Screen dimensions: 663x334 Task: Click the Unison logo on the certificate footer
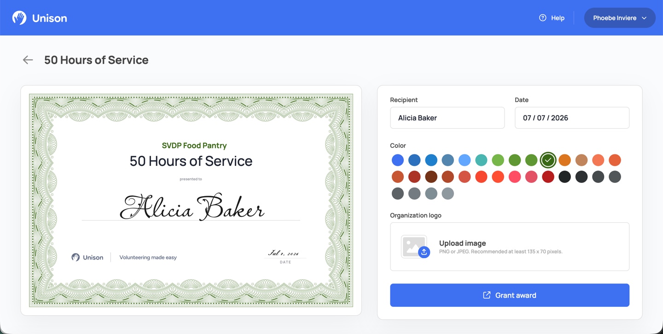point(87,257)
